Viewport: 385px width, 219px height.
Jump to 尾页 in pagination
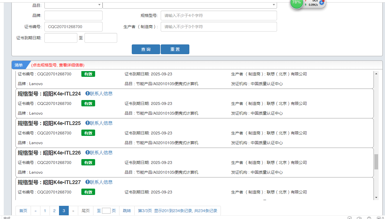(x=86, y=211)
